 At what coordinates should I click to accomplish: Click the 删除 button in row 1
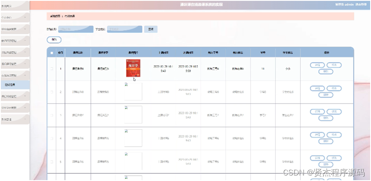point(326,72)
